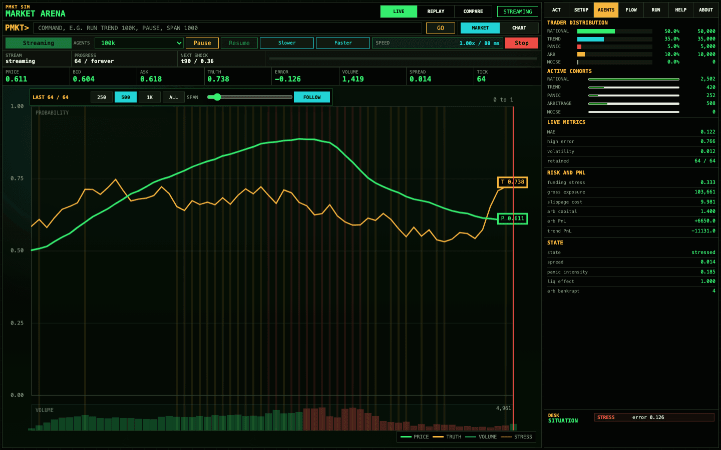This screenshot has width=721, height=450.
Task: Open the REPLAY mode tab
Action: coord(436,11)
